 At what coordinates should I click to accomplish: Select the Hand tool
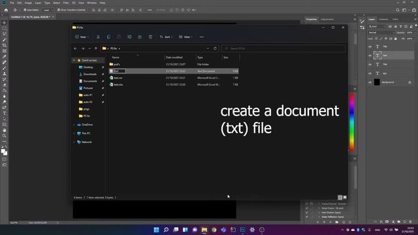5,131
